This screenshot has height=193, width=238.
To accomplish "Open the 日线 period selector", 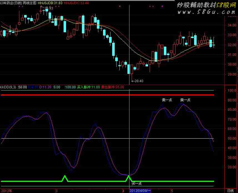I will click(230, 191).
